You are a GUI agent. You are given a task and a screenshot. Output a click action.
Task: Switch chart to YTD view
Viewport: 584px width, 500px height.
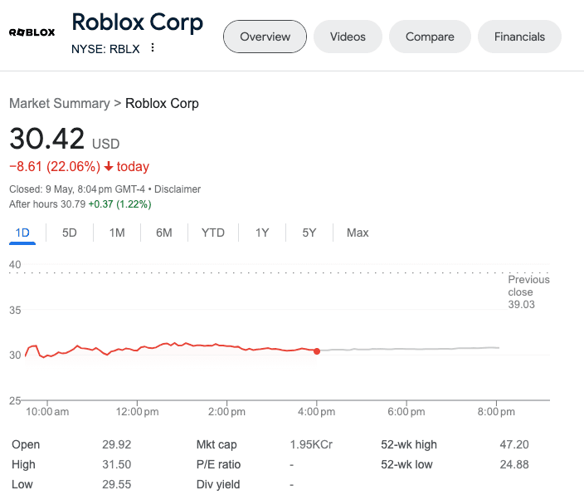point(213,233)
